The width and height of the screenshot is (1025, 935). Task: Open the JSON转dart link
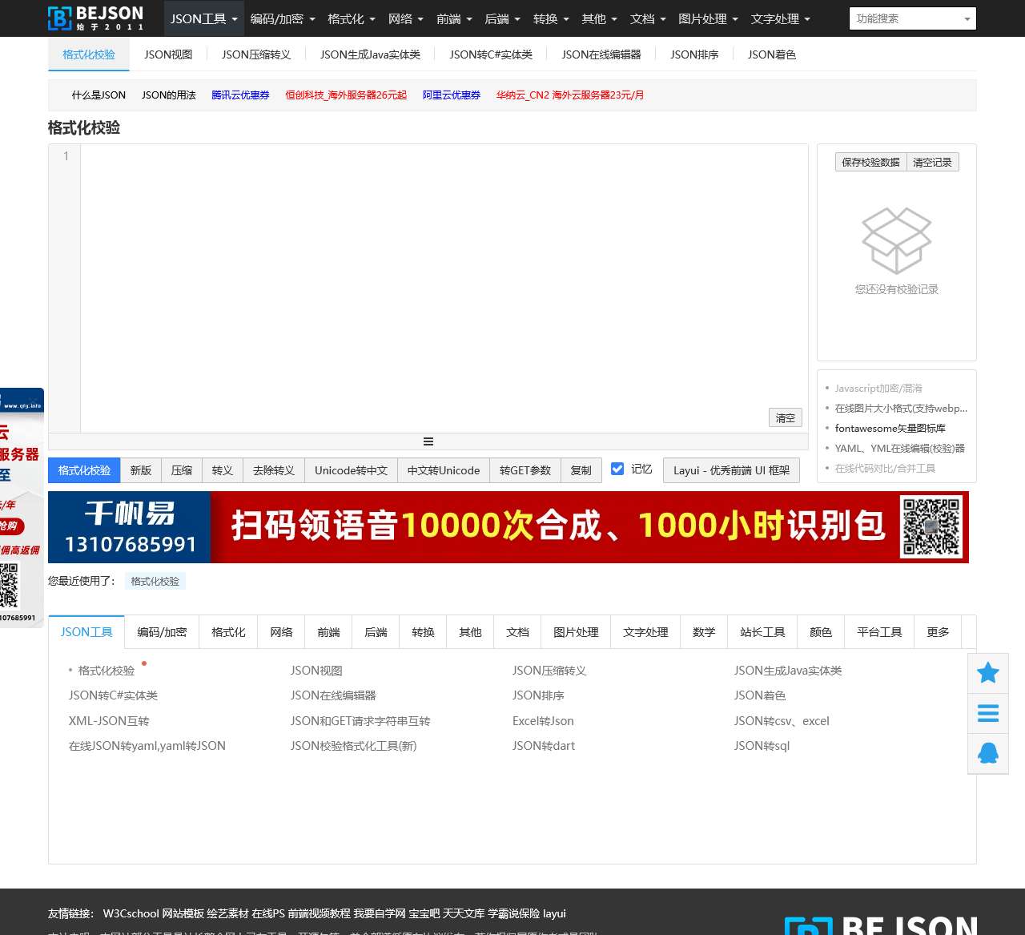pos(544,745)
